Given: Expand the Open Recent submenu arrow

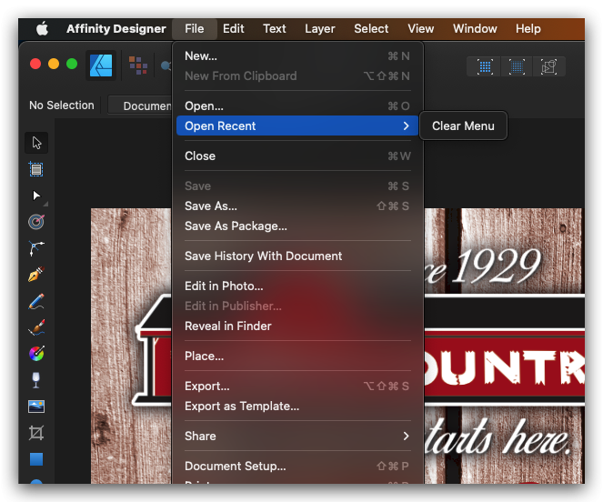Looking at the screenshot, I should tap(406, 126).
